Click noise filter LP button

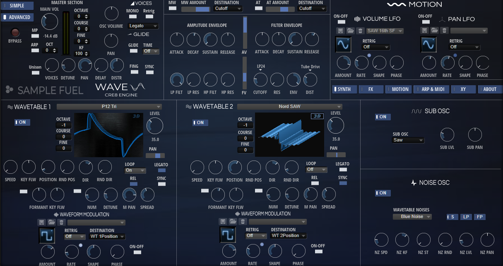click(x=466, y=217)
